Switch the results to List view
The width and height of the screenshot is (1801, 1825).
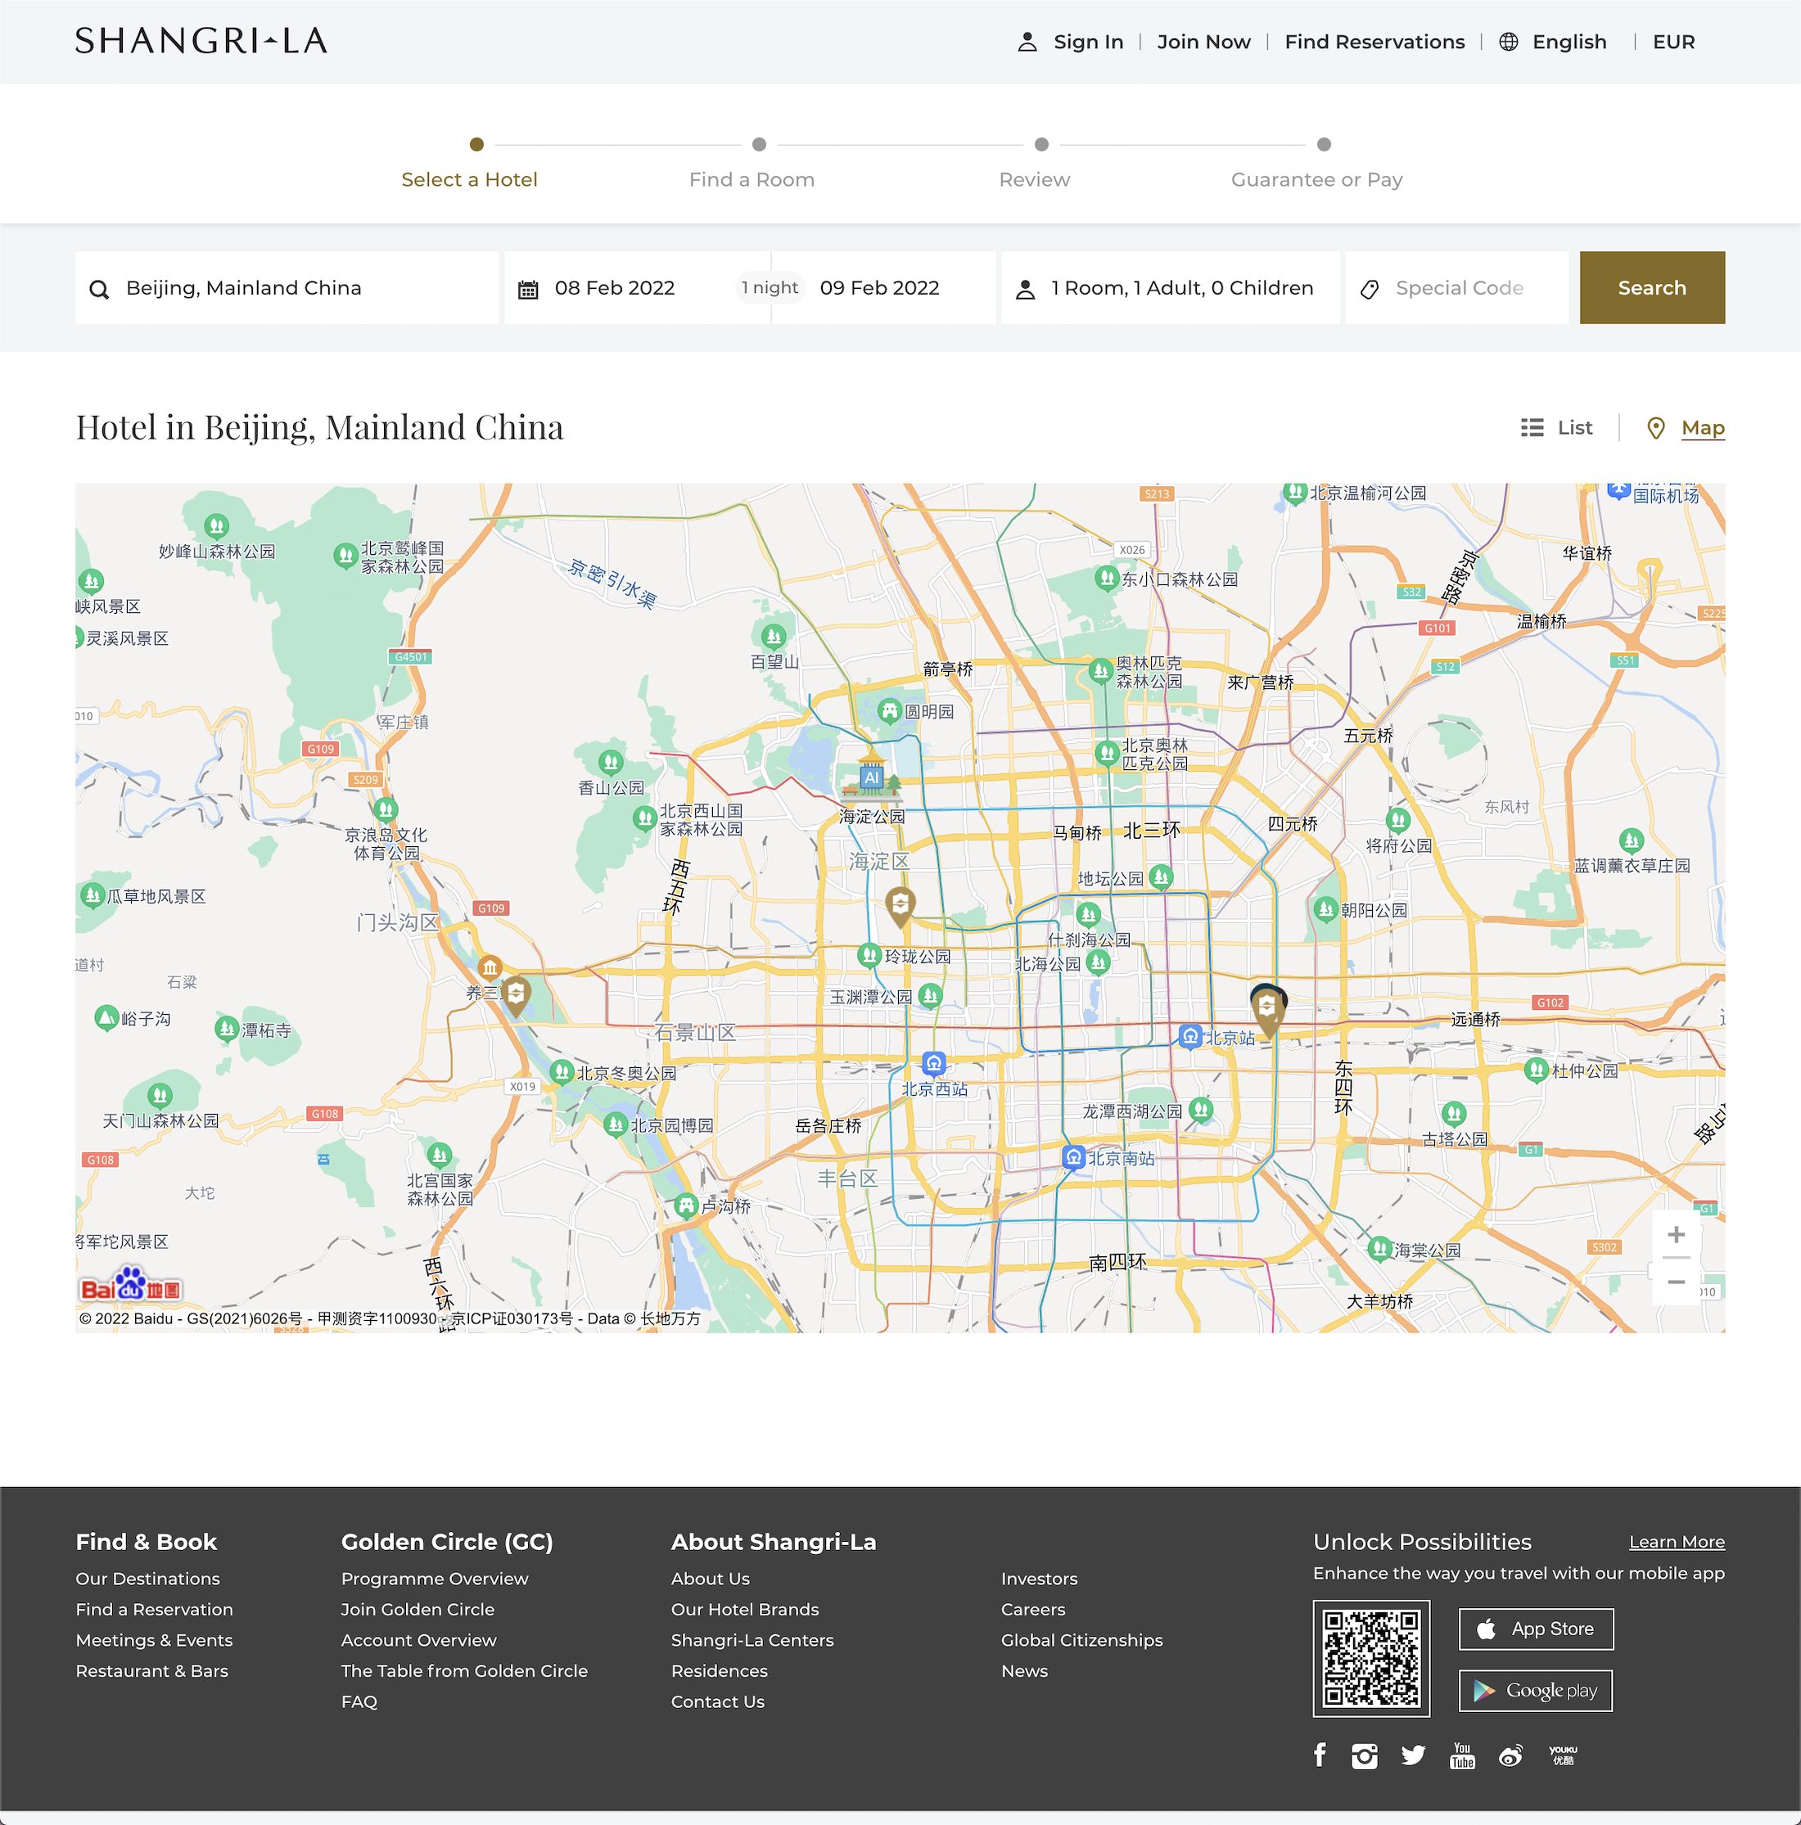[x=1555, y=427]
